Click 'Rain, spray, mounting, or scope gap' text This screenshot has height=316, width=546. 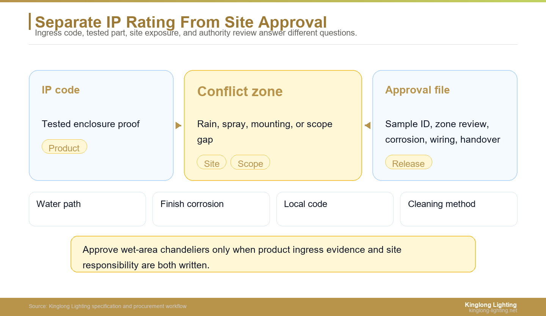265,132
